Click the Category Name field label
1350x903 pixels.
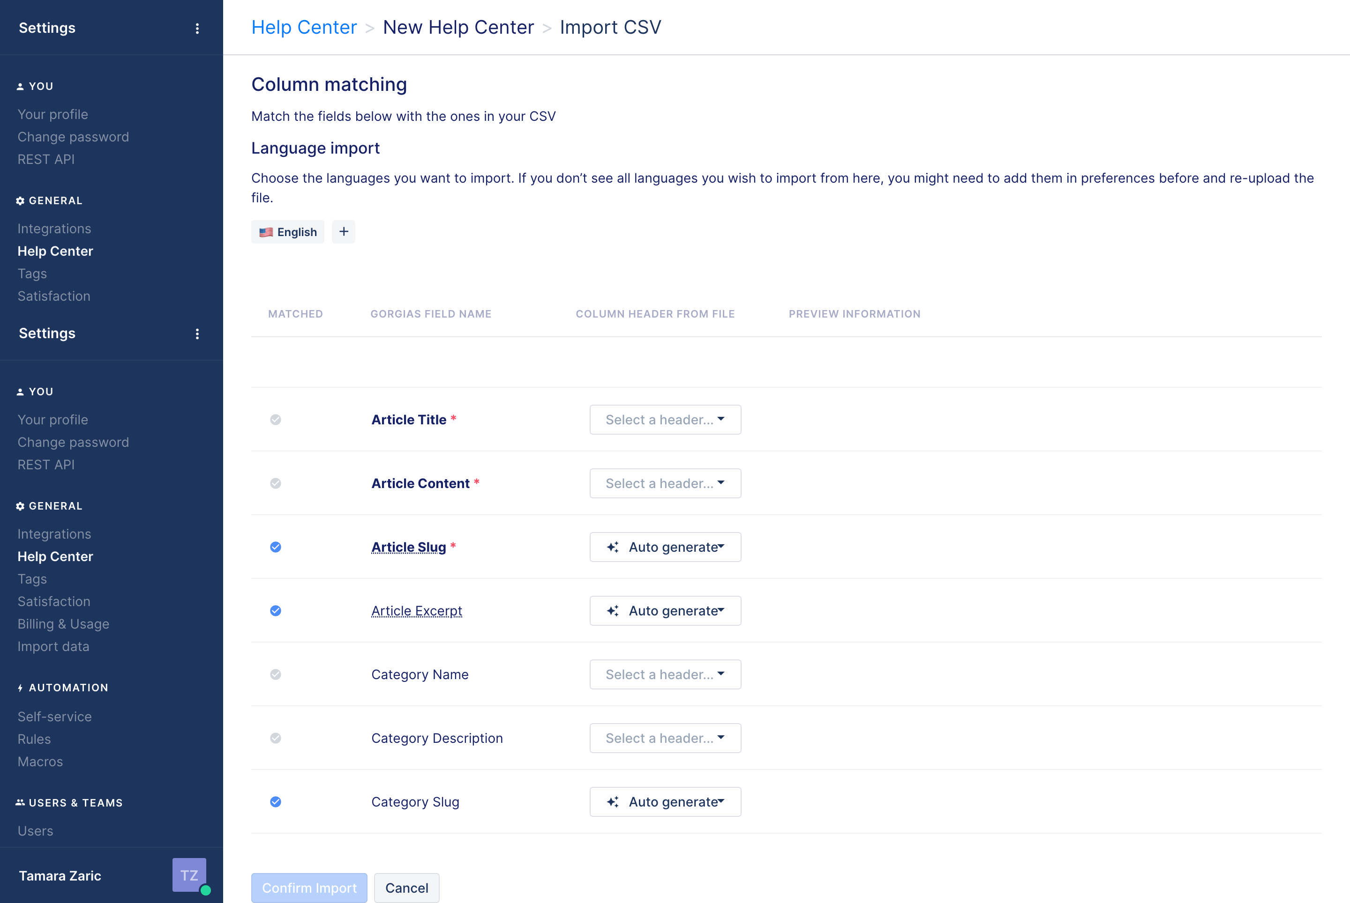[x=420, y=674]
